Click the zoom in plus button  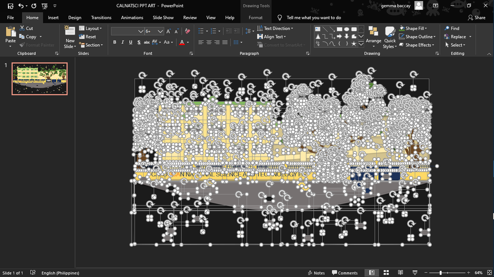click(x=468, y=273)
